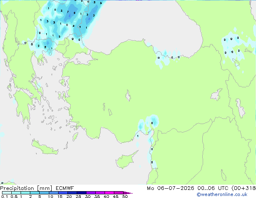Pick the 1–2 mm legend swatch
Image resolution: width=256 pixels, height=198 pixels.
25,193
